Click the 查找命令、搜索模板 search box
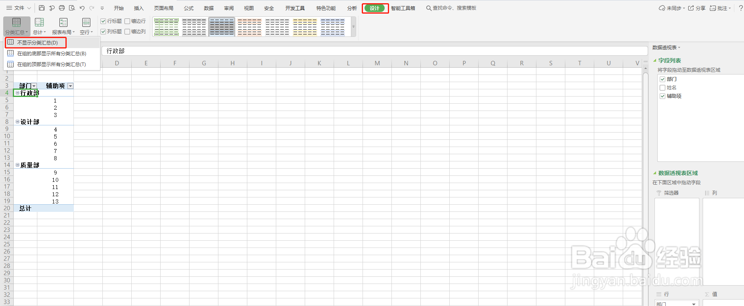Image resolution: width=744 pixels, height=306 pixels. click(x=451, y=8)
